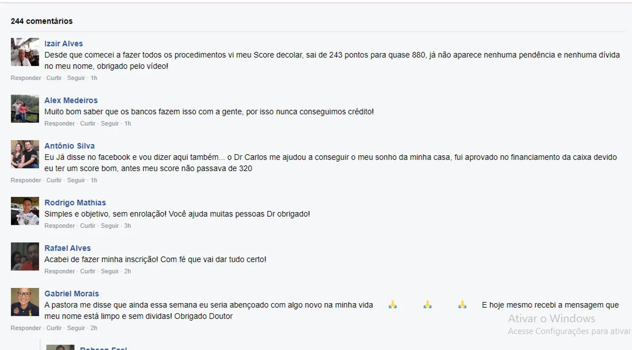Follow Antônio Silva via Seguir
Viewport: 632px width, 350px height.
pos(76,181)
